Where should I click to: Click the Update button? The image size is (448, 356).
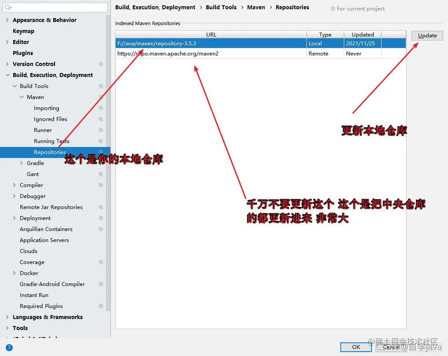coord(427,36)
